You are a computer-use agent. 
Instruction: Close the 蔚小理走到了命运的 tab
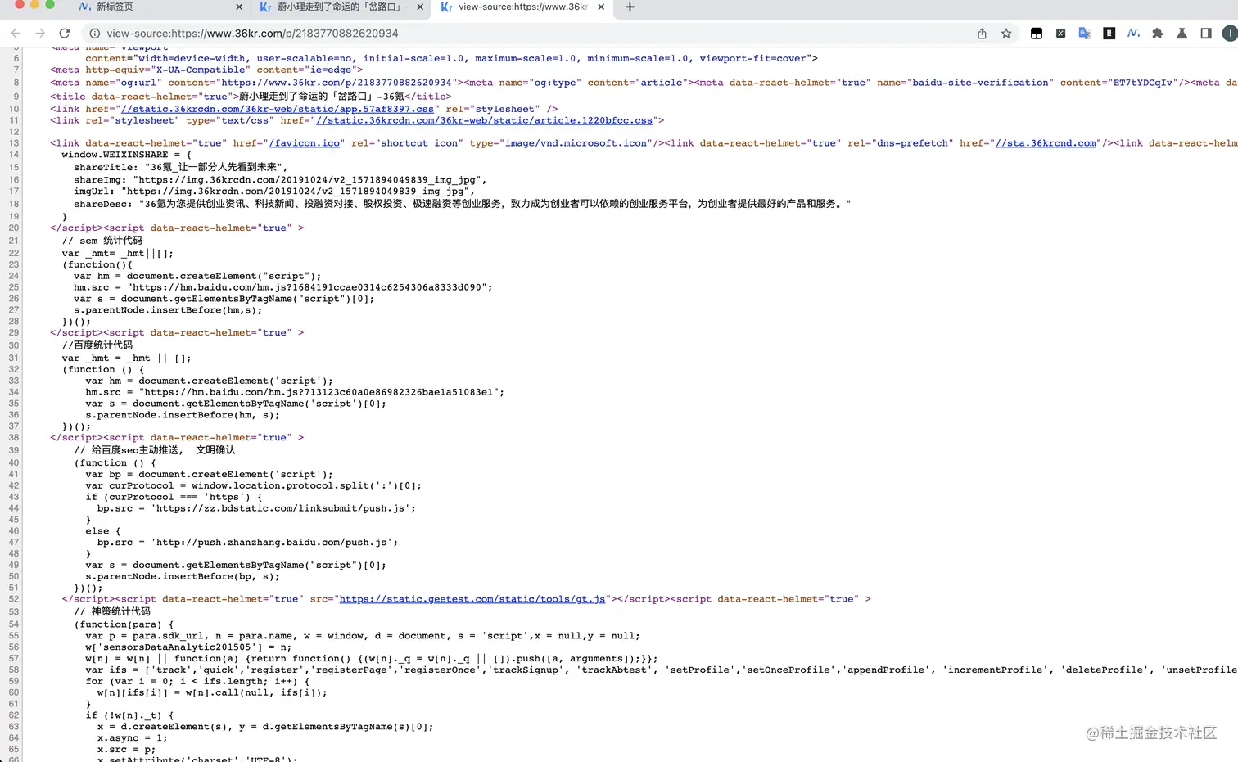(x=420, y=7)
